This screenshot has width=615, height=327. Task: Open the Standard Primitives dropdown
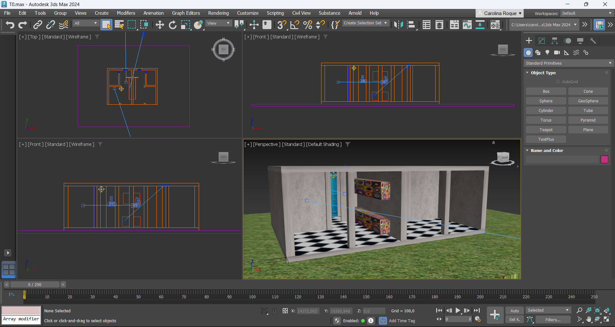click(x=568, y=63)
